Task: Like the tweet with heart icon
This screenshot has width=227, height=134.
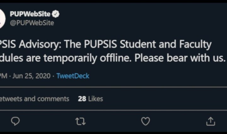Action: point(145,121)
